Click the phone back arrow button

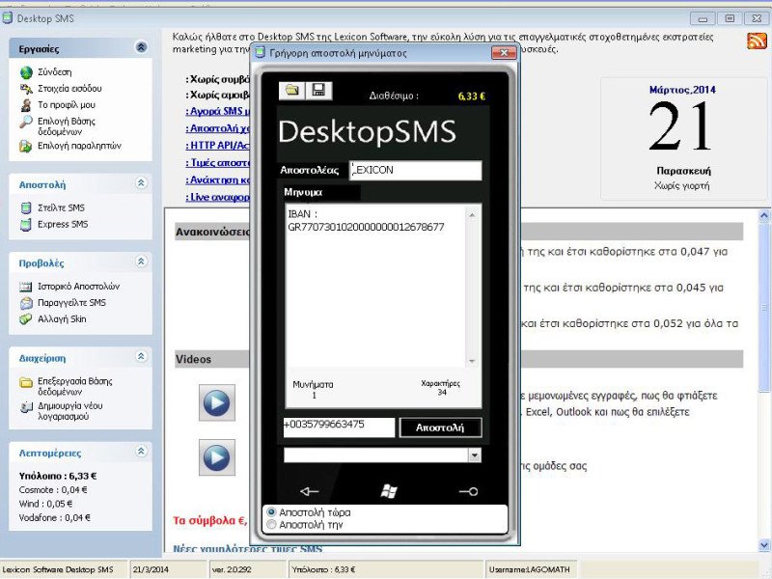[309, 491]
